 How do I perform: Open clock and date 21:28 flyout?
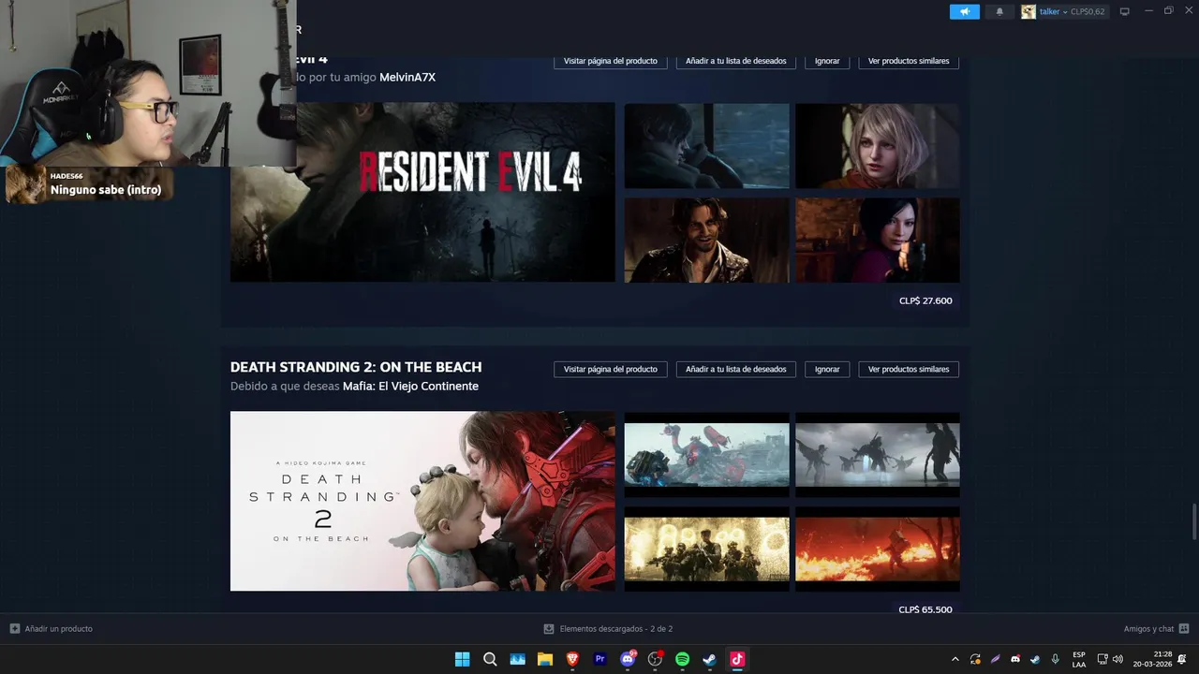coord(1153,659)
